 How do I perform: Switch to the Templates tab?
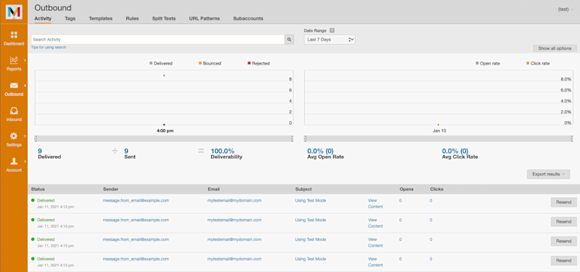click(x=101, y=18)
